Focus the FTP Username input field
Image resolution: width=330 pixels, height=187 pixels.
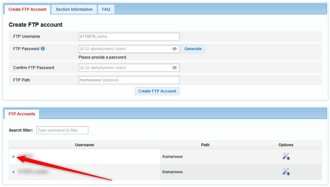point(129,37)
